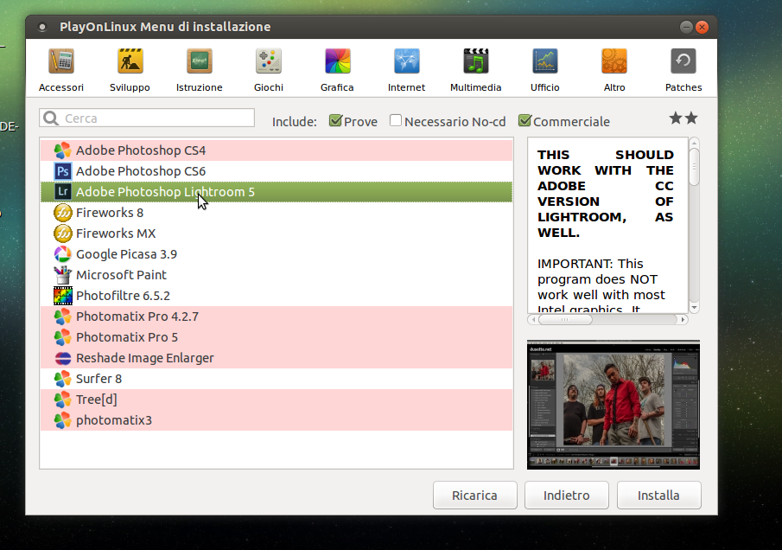Click the Indietro button
This screenshot has width=782, height=550.
click(x=567, y=496)
